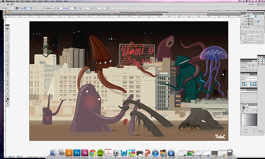Click the Exclude shape mode icon

pyautogui.click(x=253, y=65)
